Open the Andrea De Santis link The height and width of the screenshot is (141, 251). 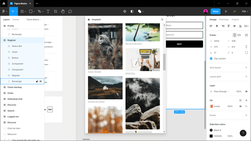(96, 102)
